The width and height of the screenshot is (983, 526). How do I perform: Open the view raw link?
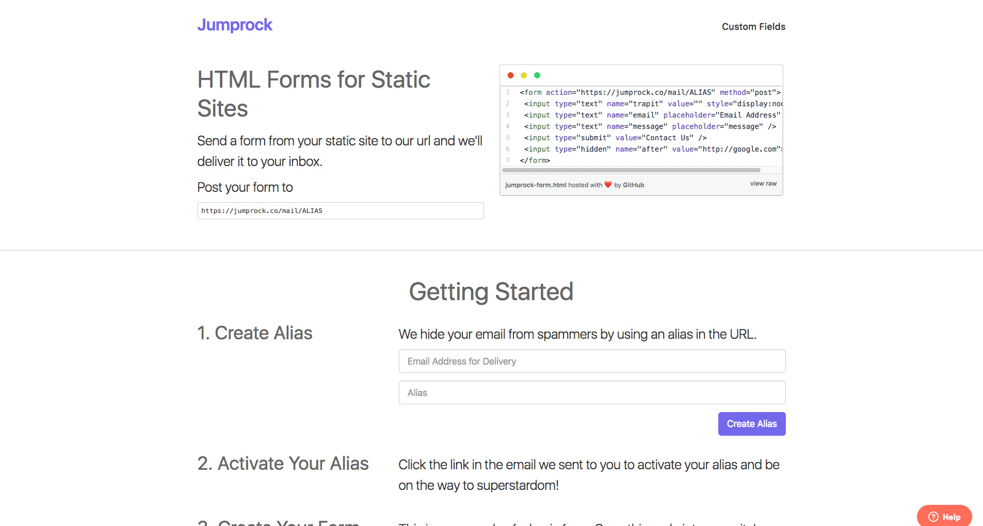[x=763, y=184]
